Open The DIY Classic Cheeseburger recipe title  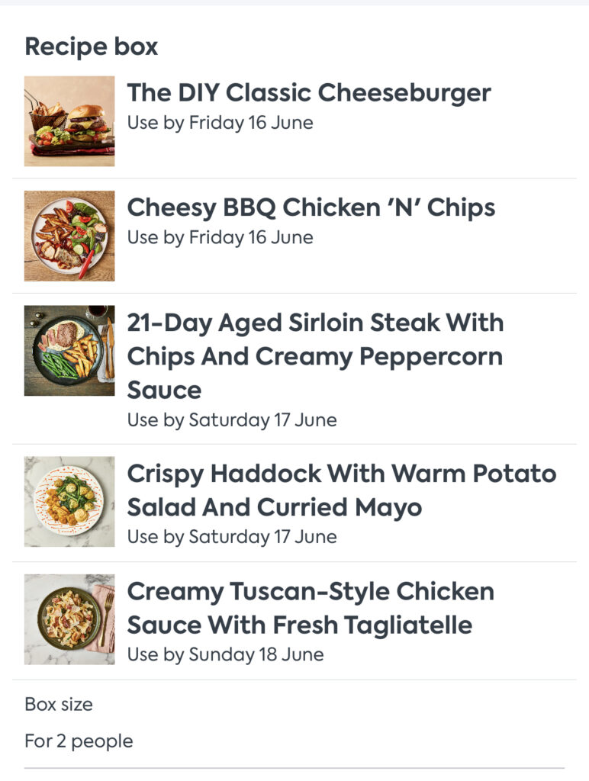point(309,93)
